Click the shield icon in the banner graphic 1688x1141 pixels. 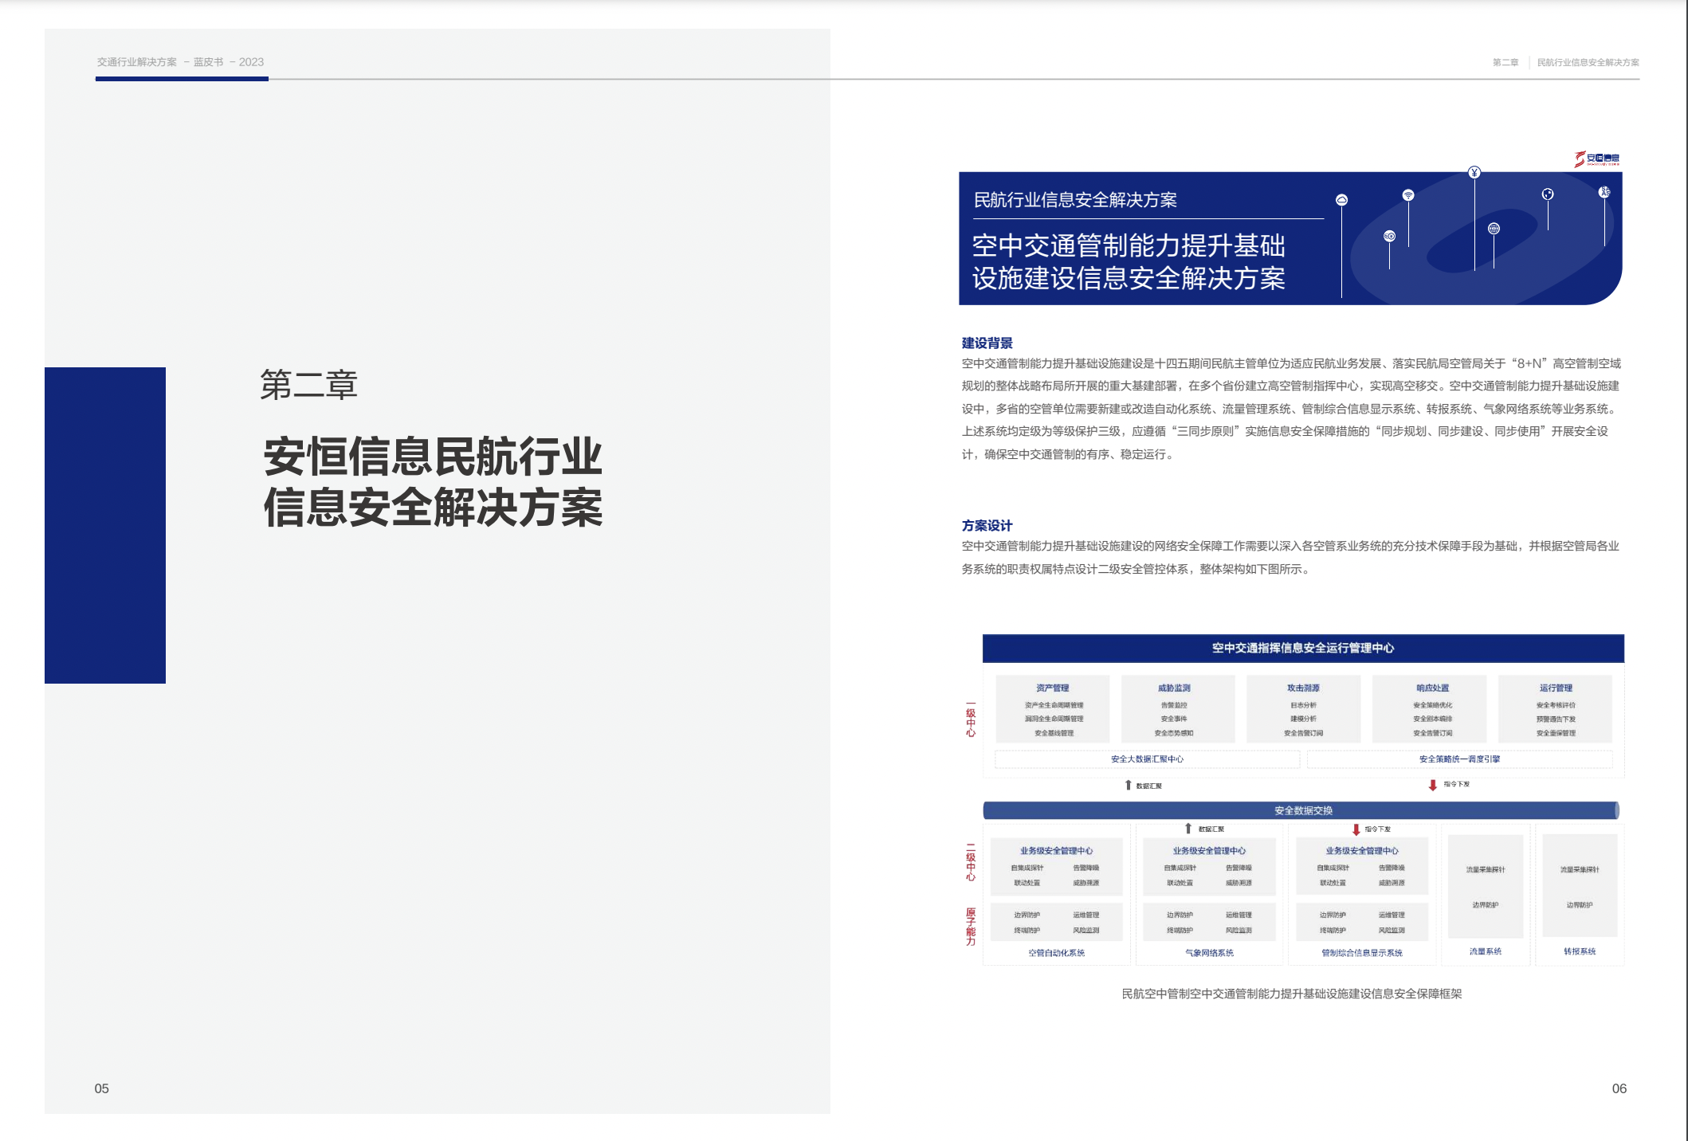pos(1548,194)
